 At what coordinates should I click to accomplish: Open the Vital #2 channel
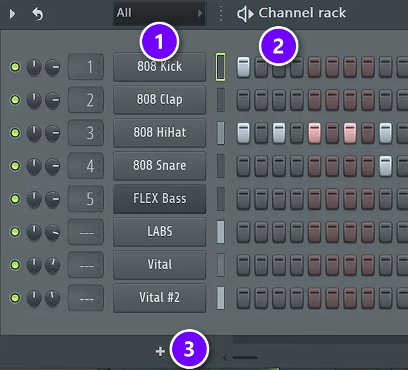[159, 298]
